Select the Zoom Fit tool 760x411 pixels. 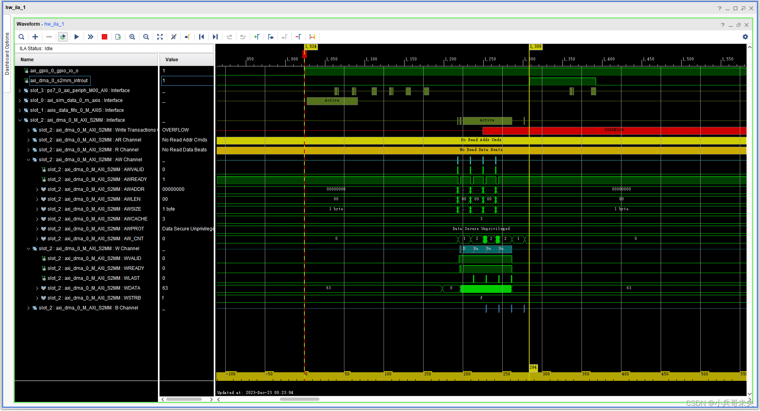pos(160,37)
